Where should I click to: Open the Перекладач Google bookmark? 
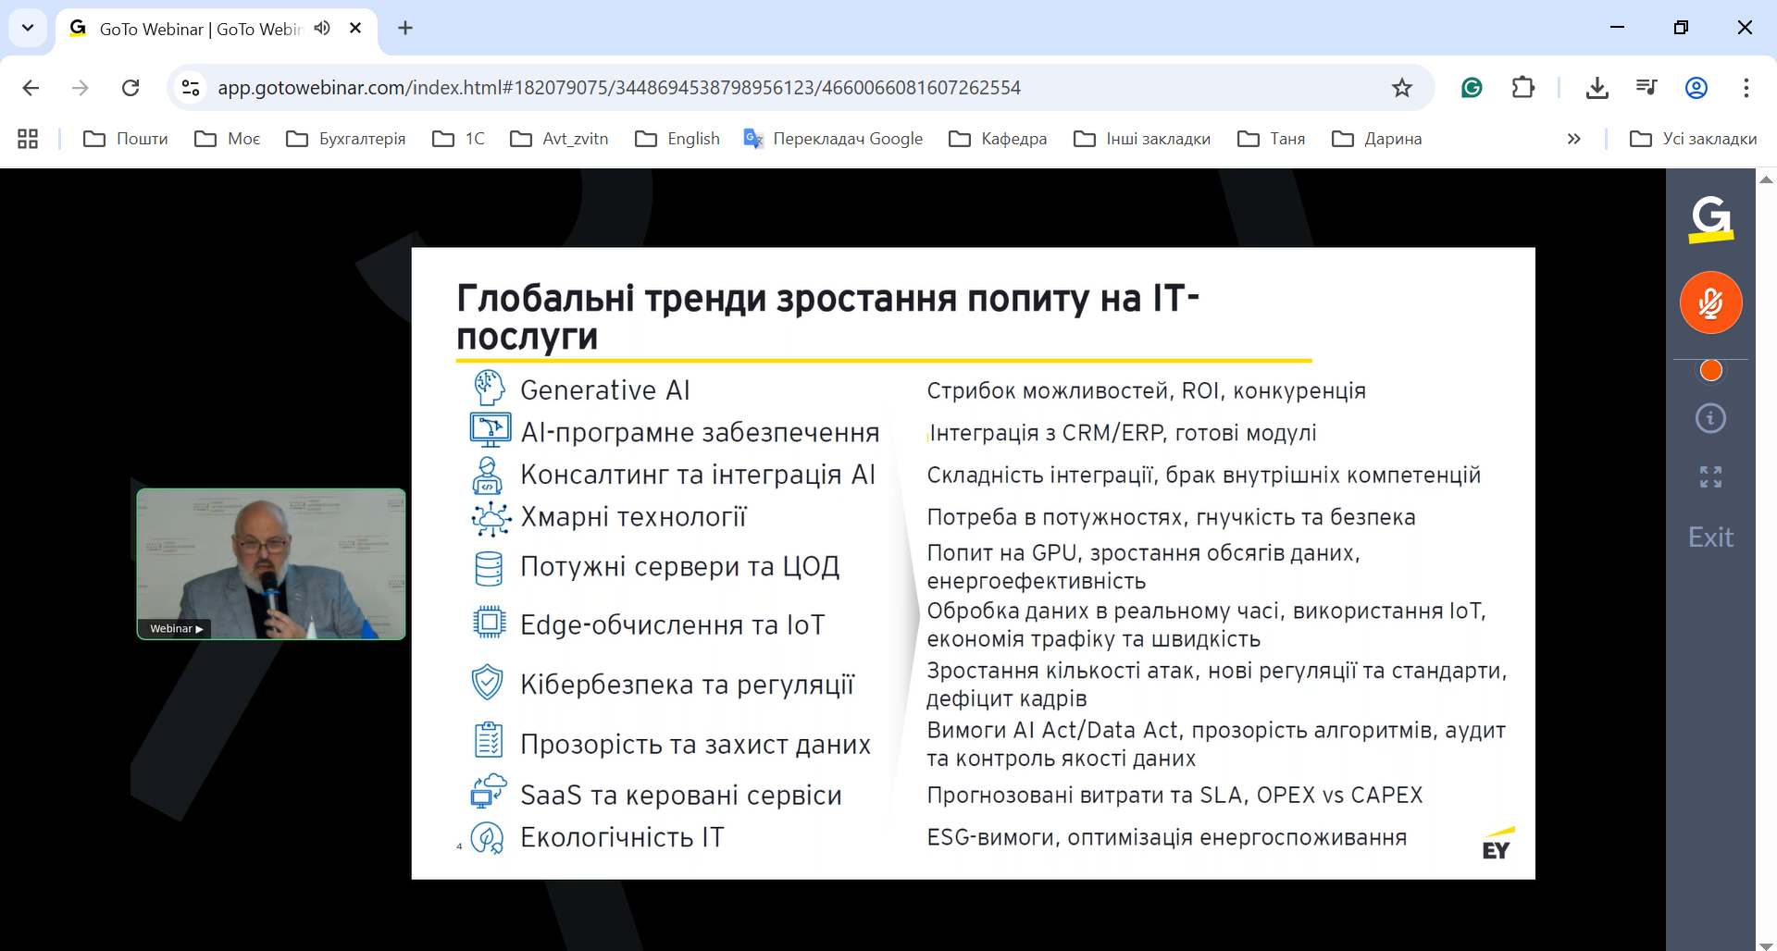[833, 139]
